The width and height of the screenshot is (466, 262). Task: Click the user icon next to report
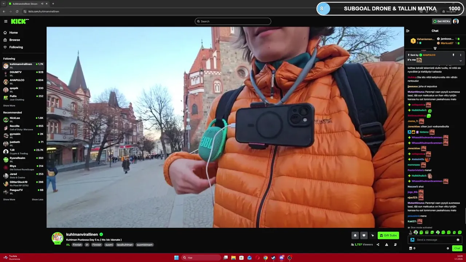pyautogui.click(x=395, y=245)
